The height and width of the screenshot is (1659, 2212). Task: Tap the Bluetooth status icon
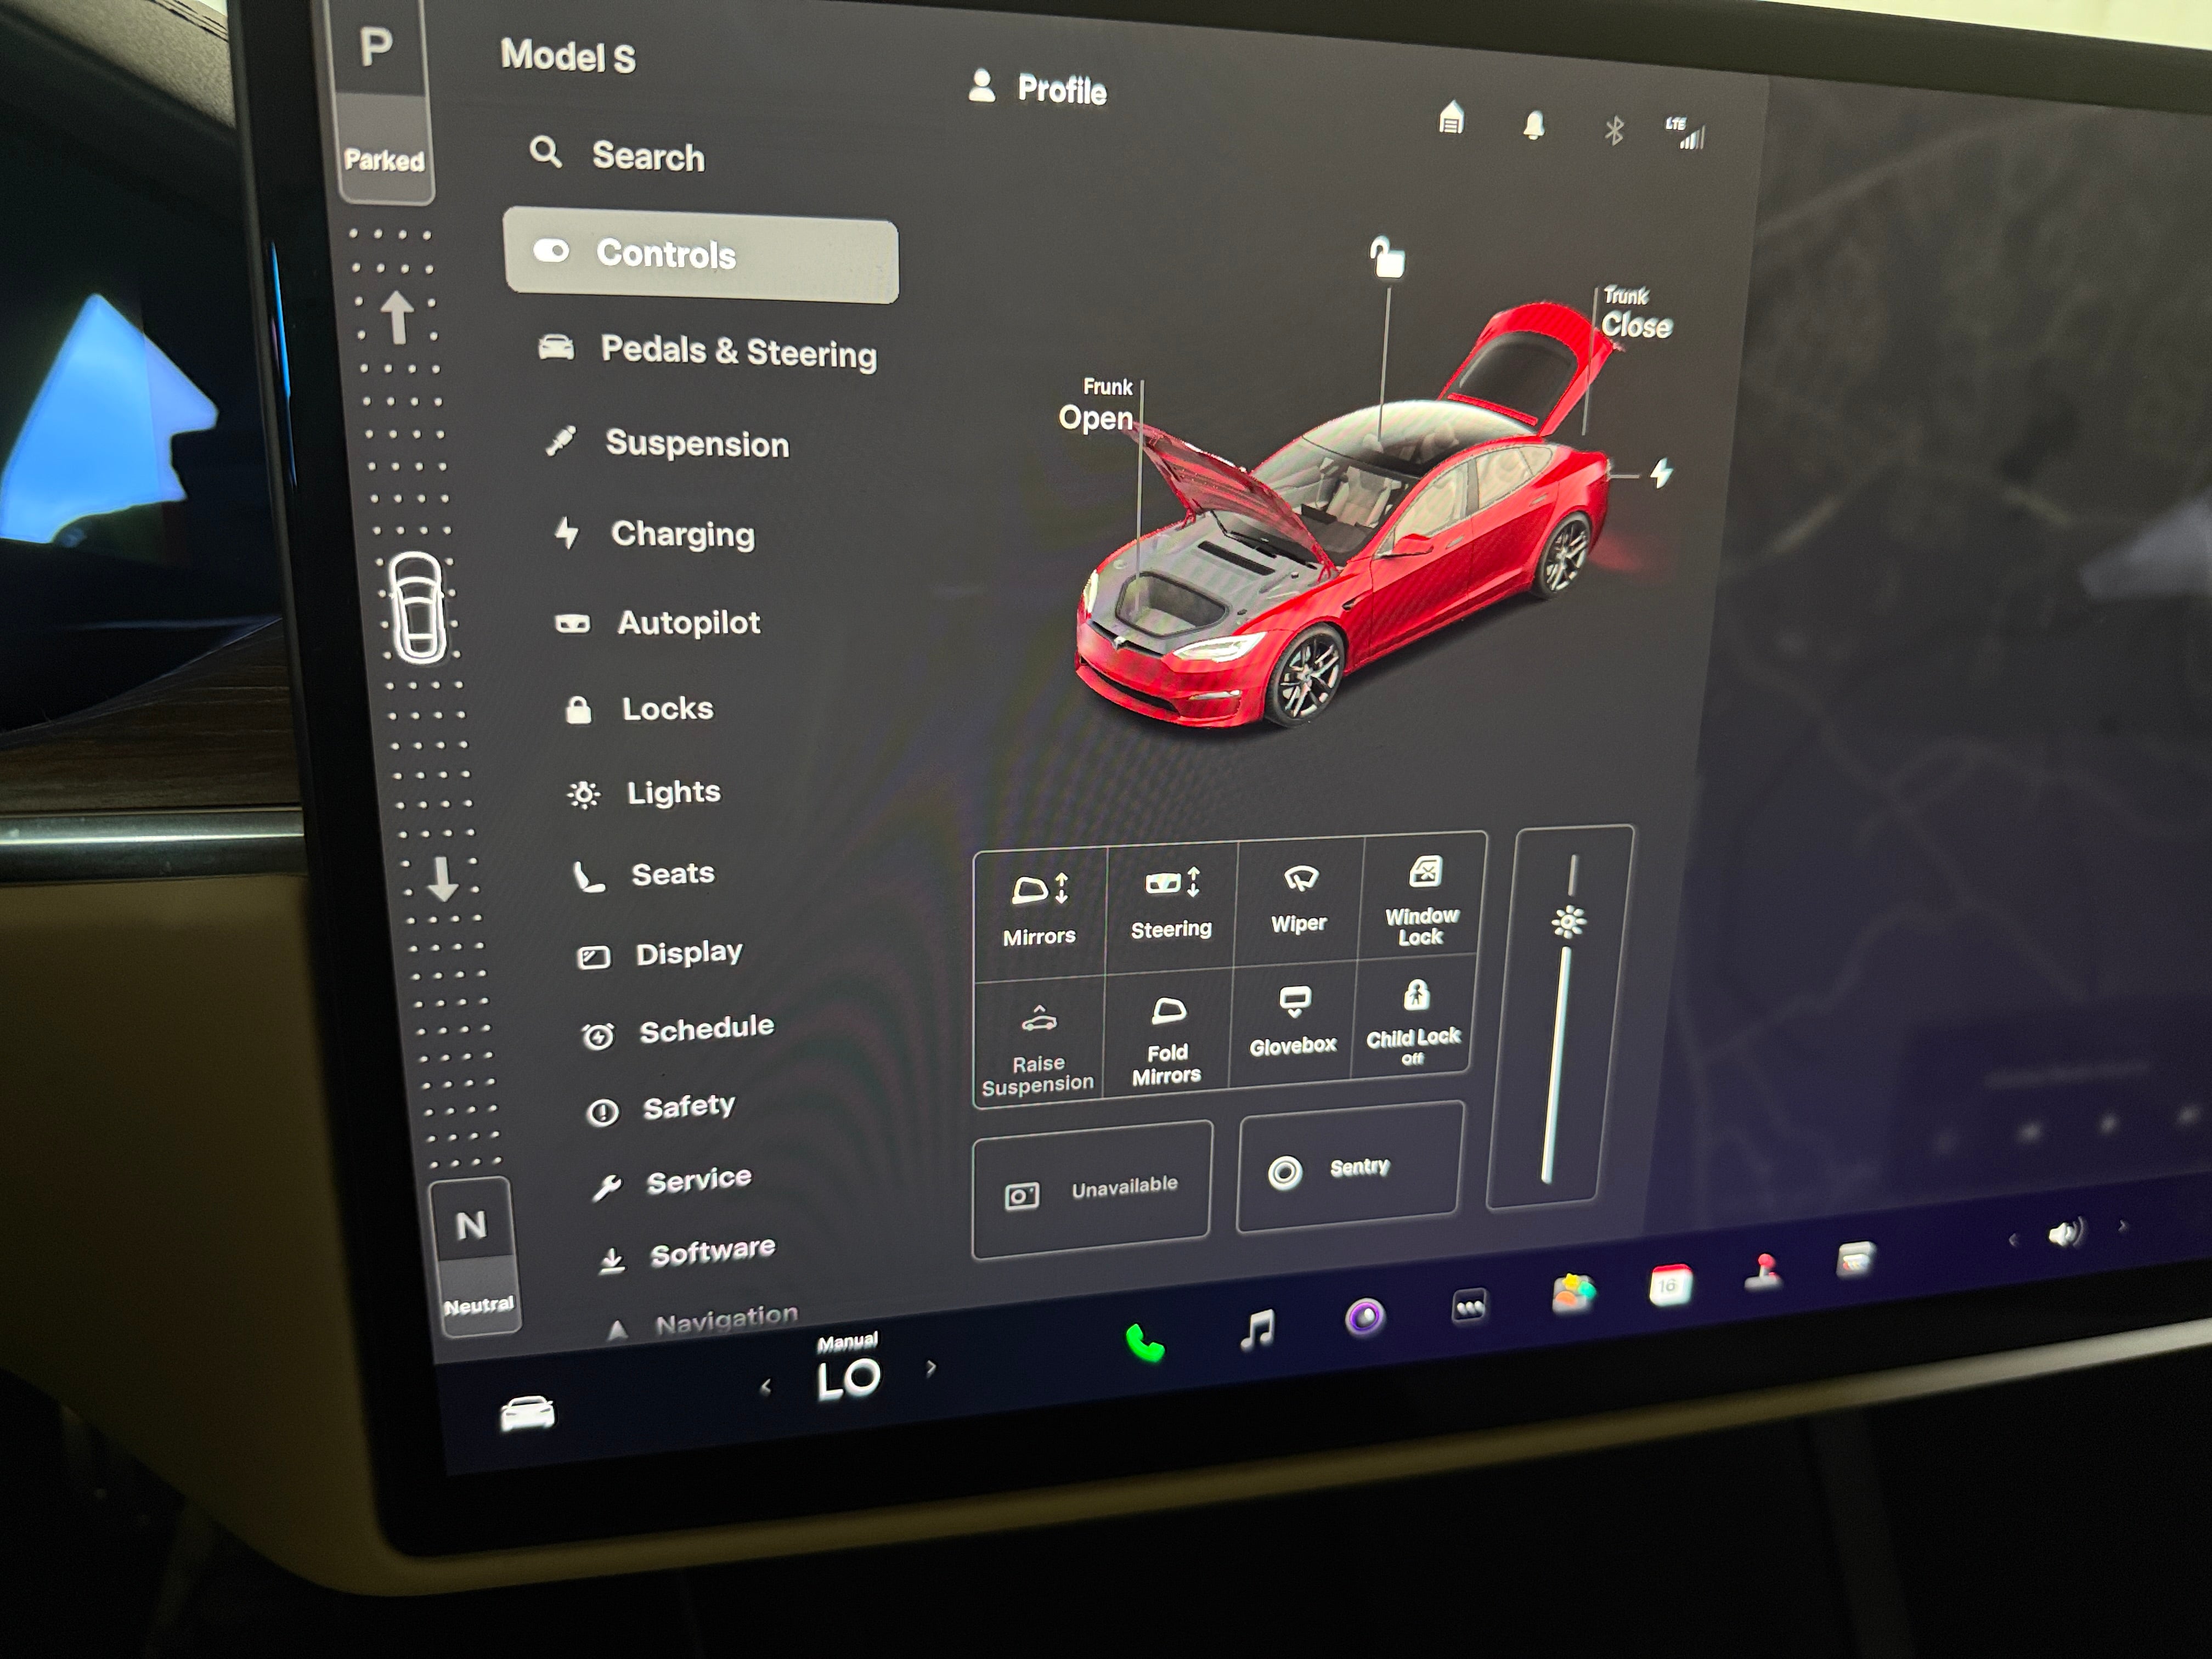point(1613,131)
